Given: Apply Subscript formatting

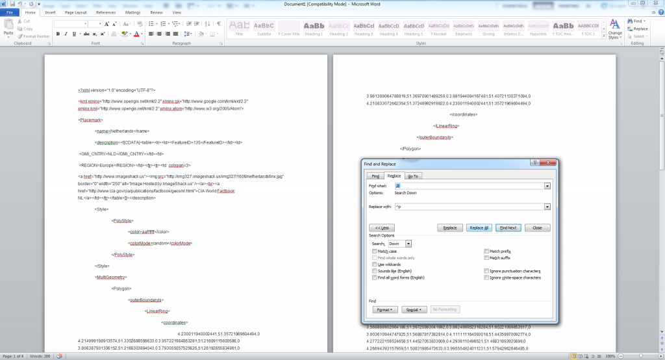Looking at the screenshot, I should click(95, 34).
